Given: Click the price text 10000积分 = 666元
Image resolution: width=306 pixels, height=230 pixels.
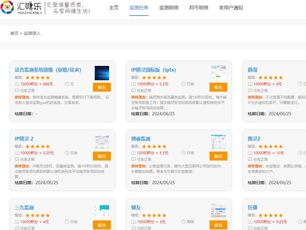Looking at the screenshot, I should tap(37, 84).
